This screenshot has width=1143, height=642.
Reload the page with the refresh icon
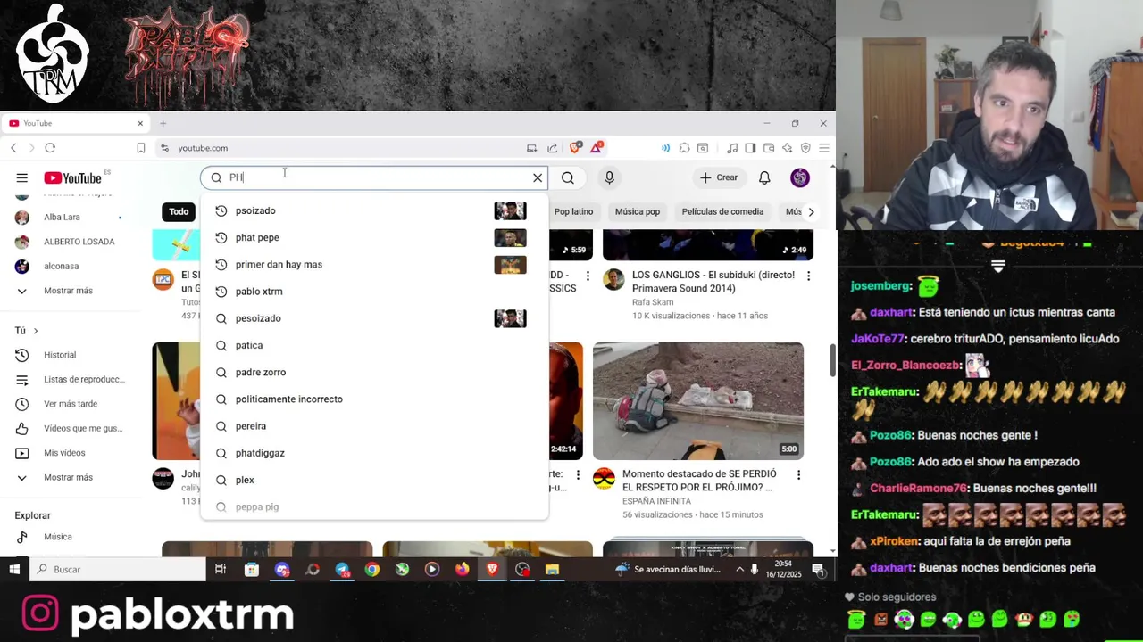(x=50, y=148)
